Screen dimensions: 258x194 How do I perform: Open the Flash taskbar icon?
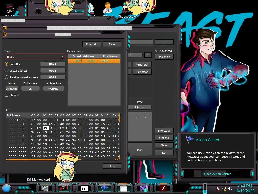[x=163, y=188]
